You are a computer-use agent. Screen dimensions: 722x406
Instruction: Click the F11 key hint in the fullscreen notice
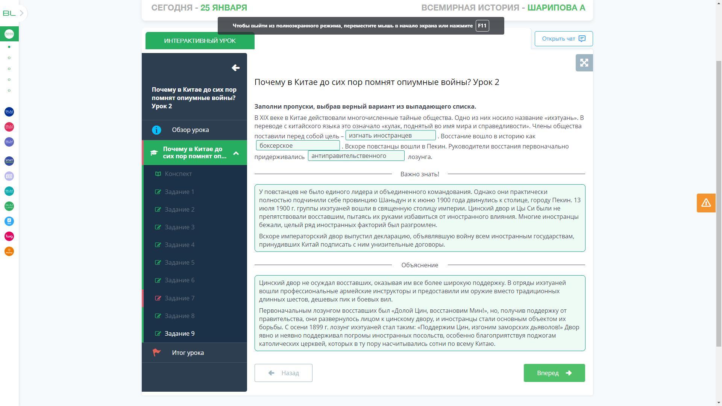[482, 26]
